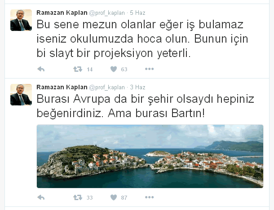Click Ramazan Kaplan name in second tweet
Viewport: 274px width, 210px height.
click(x=62, y=87)
